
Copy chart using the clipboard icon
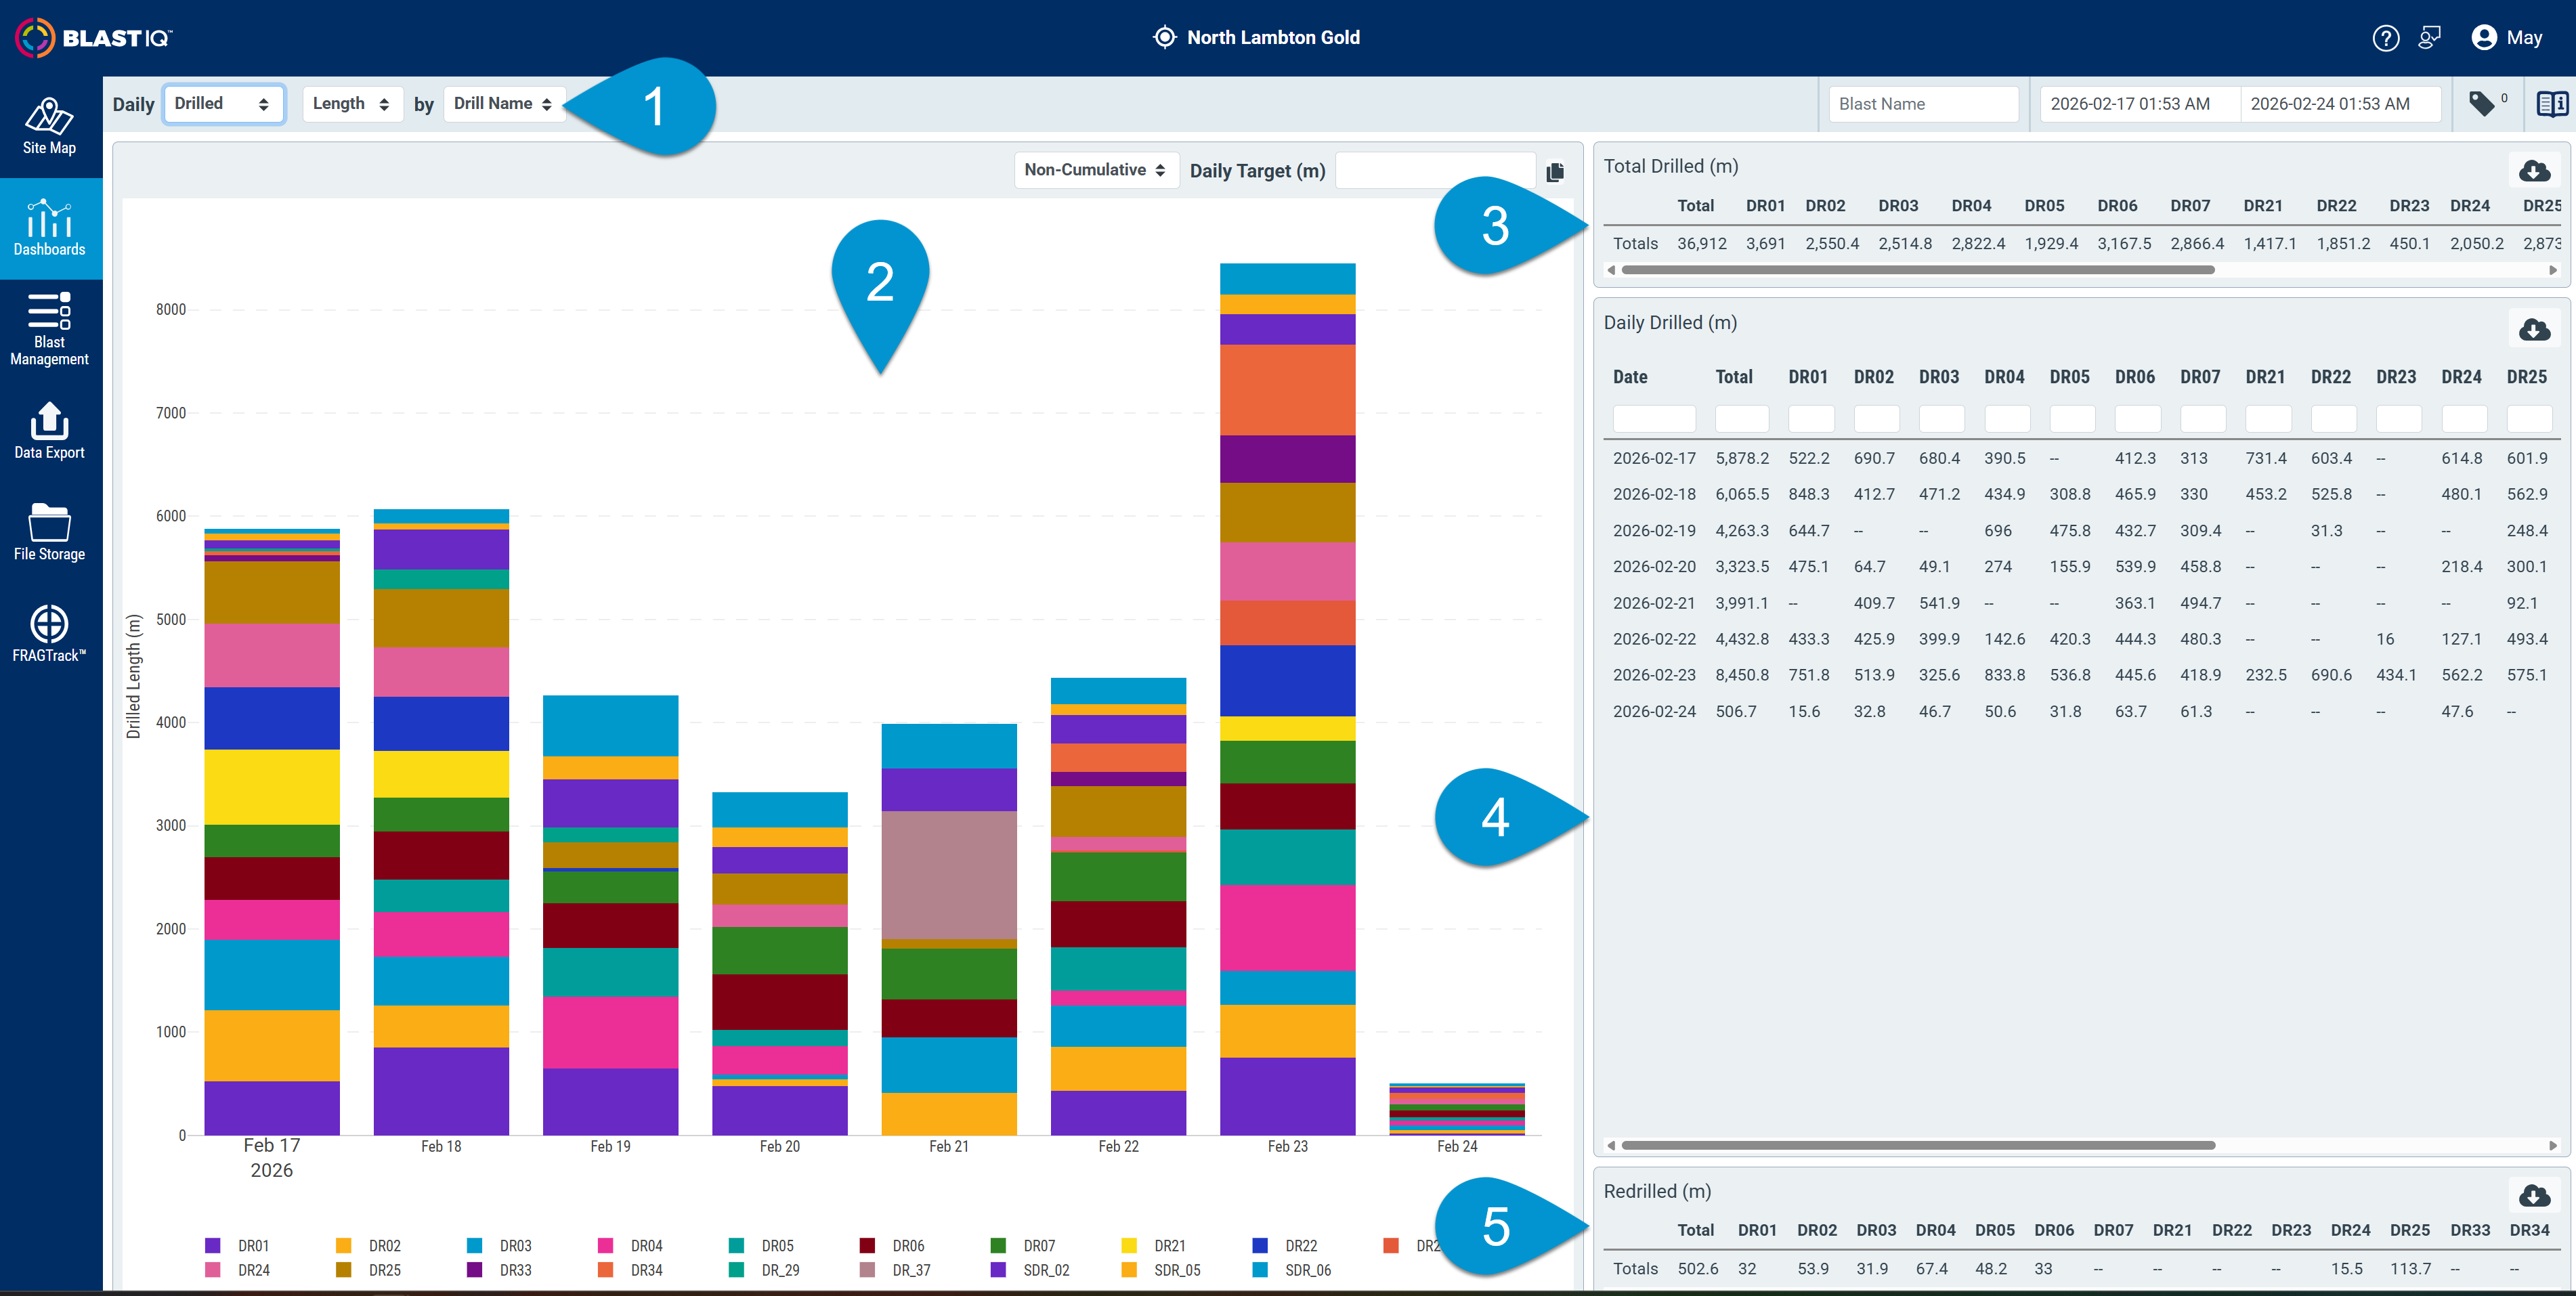click(x=1554, y=172)
